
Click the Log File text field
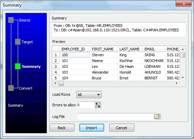[115, 117]
